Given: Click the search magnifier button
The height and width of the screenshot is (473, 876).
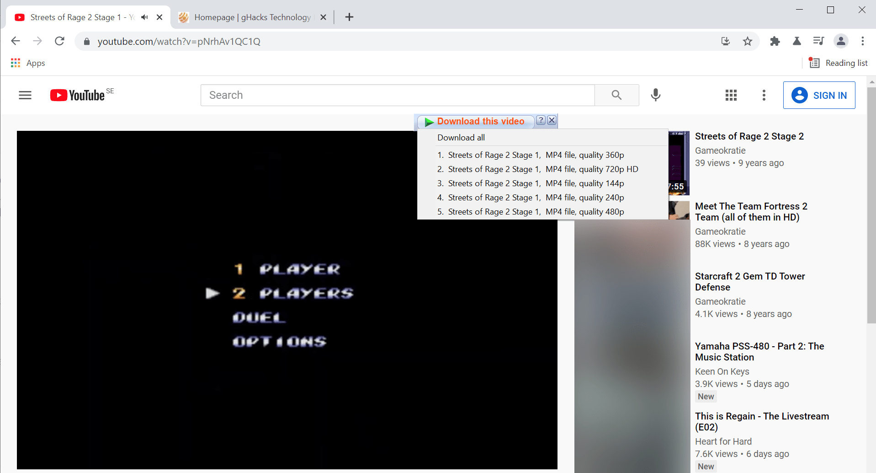Looking at the screenshot, I should point(616,95).
